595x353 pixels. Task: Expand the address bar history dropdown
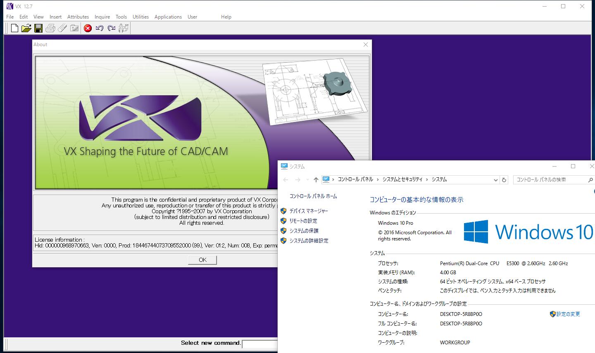coord(495,180)
